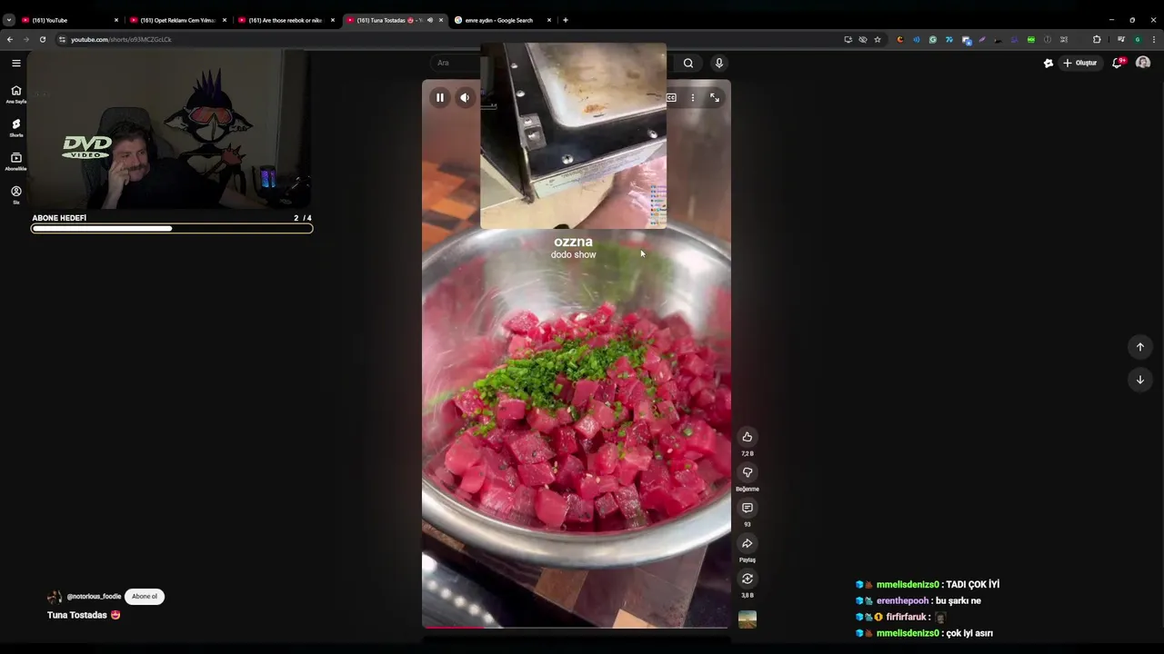
Task: Dislike the Short via Beğenme button
Action: pyautogui.click(x=748, y=472)
